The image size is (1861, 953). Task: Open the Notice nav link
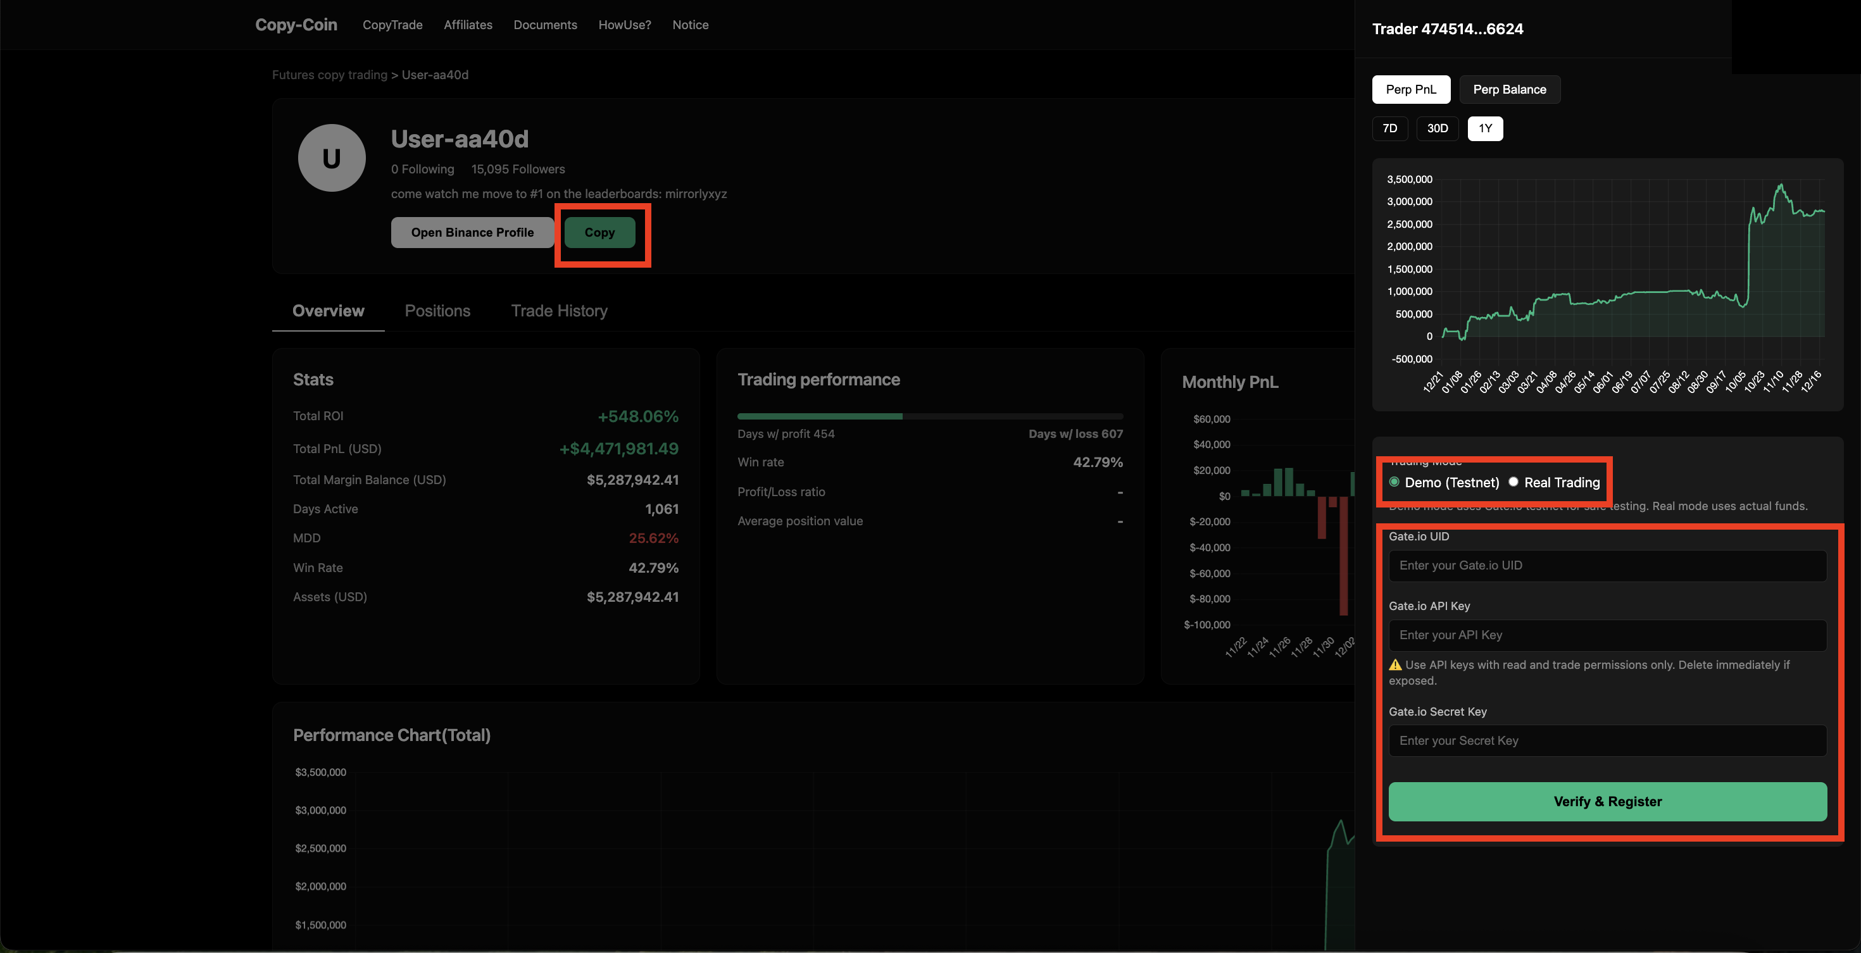691,25
